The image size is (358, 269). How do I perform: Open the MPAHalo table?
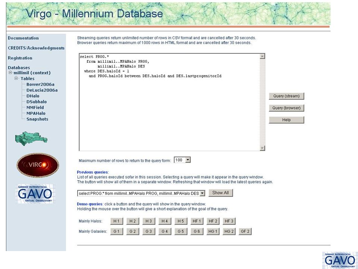click(x=36, y=113)
